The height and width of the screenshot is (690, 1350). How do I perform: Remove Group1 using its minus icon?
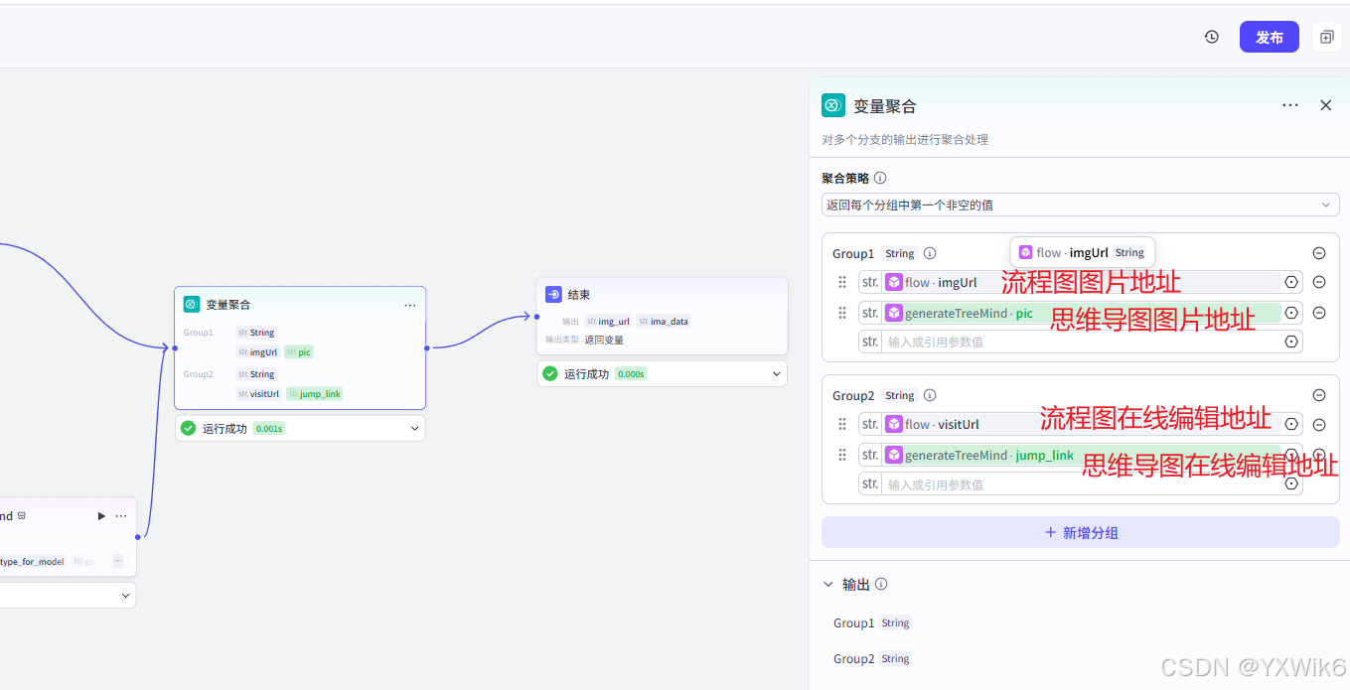(1319, 253)
